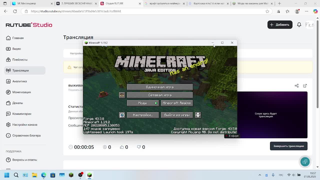Image resolution: width=320 pixels, height=180 pixels.
Task: Open the notifications bell icon
Action: click(299, 25)
